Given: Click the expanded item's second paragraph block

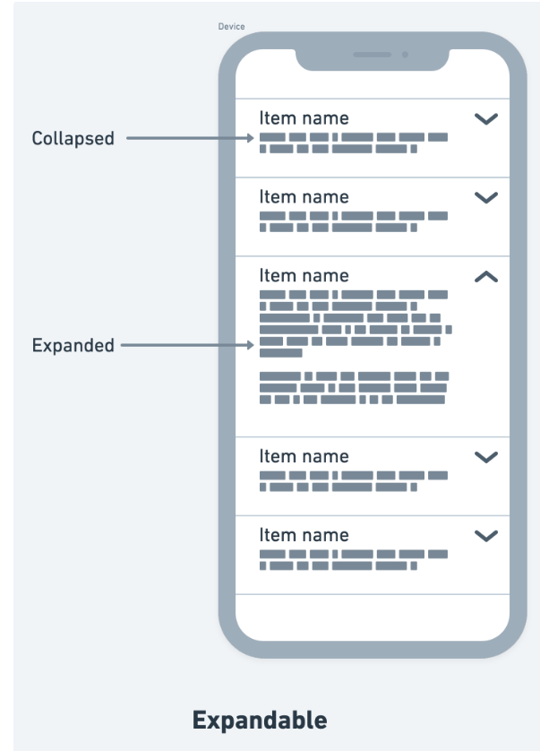Looking at the screenshot, I should click(355, 387).
